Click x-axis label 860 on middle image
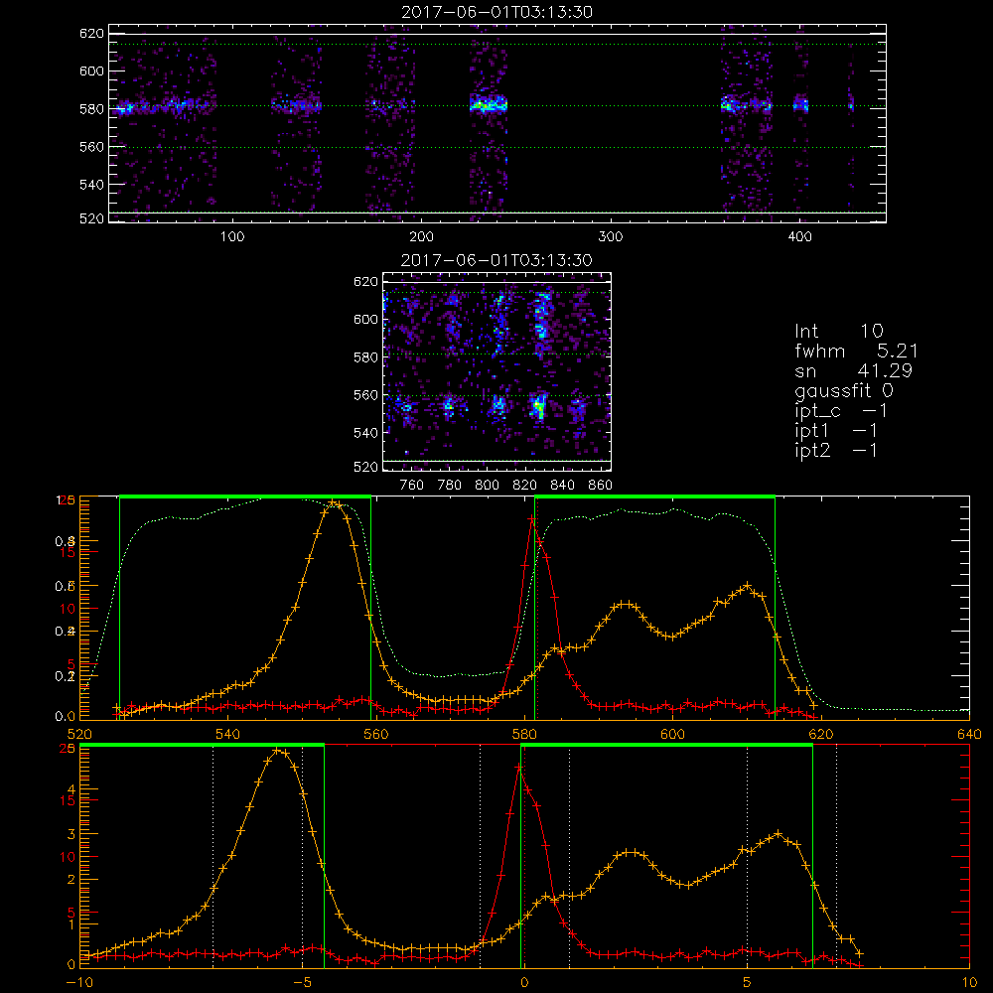The image size is (993, 993). [601, 486]
